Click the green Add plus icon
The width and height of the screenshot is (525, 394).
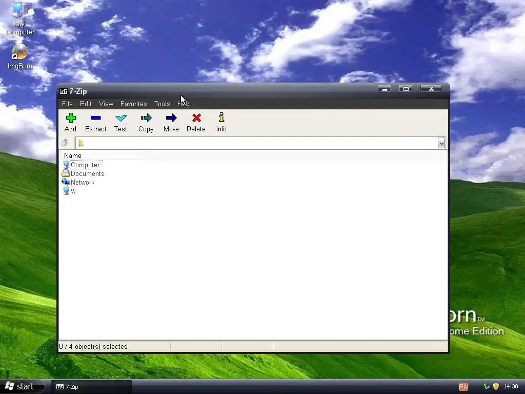coord(71,118)
